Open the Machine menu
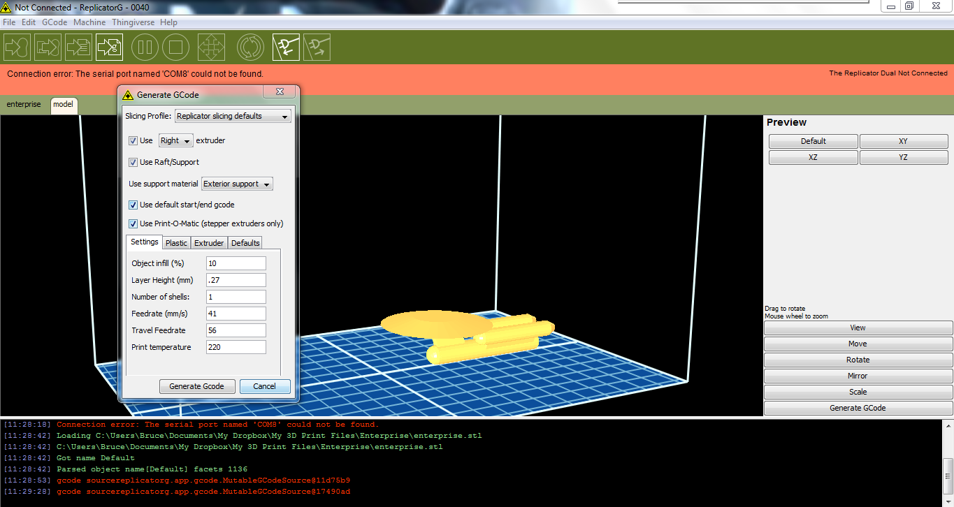954x507 pixels. coord(89,22)
